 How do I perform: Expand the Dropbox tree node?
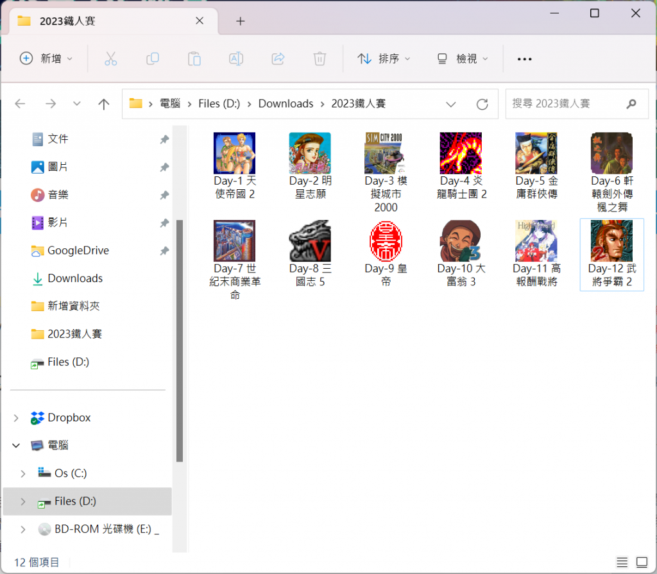(x=16, y=418)
